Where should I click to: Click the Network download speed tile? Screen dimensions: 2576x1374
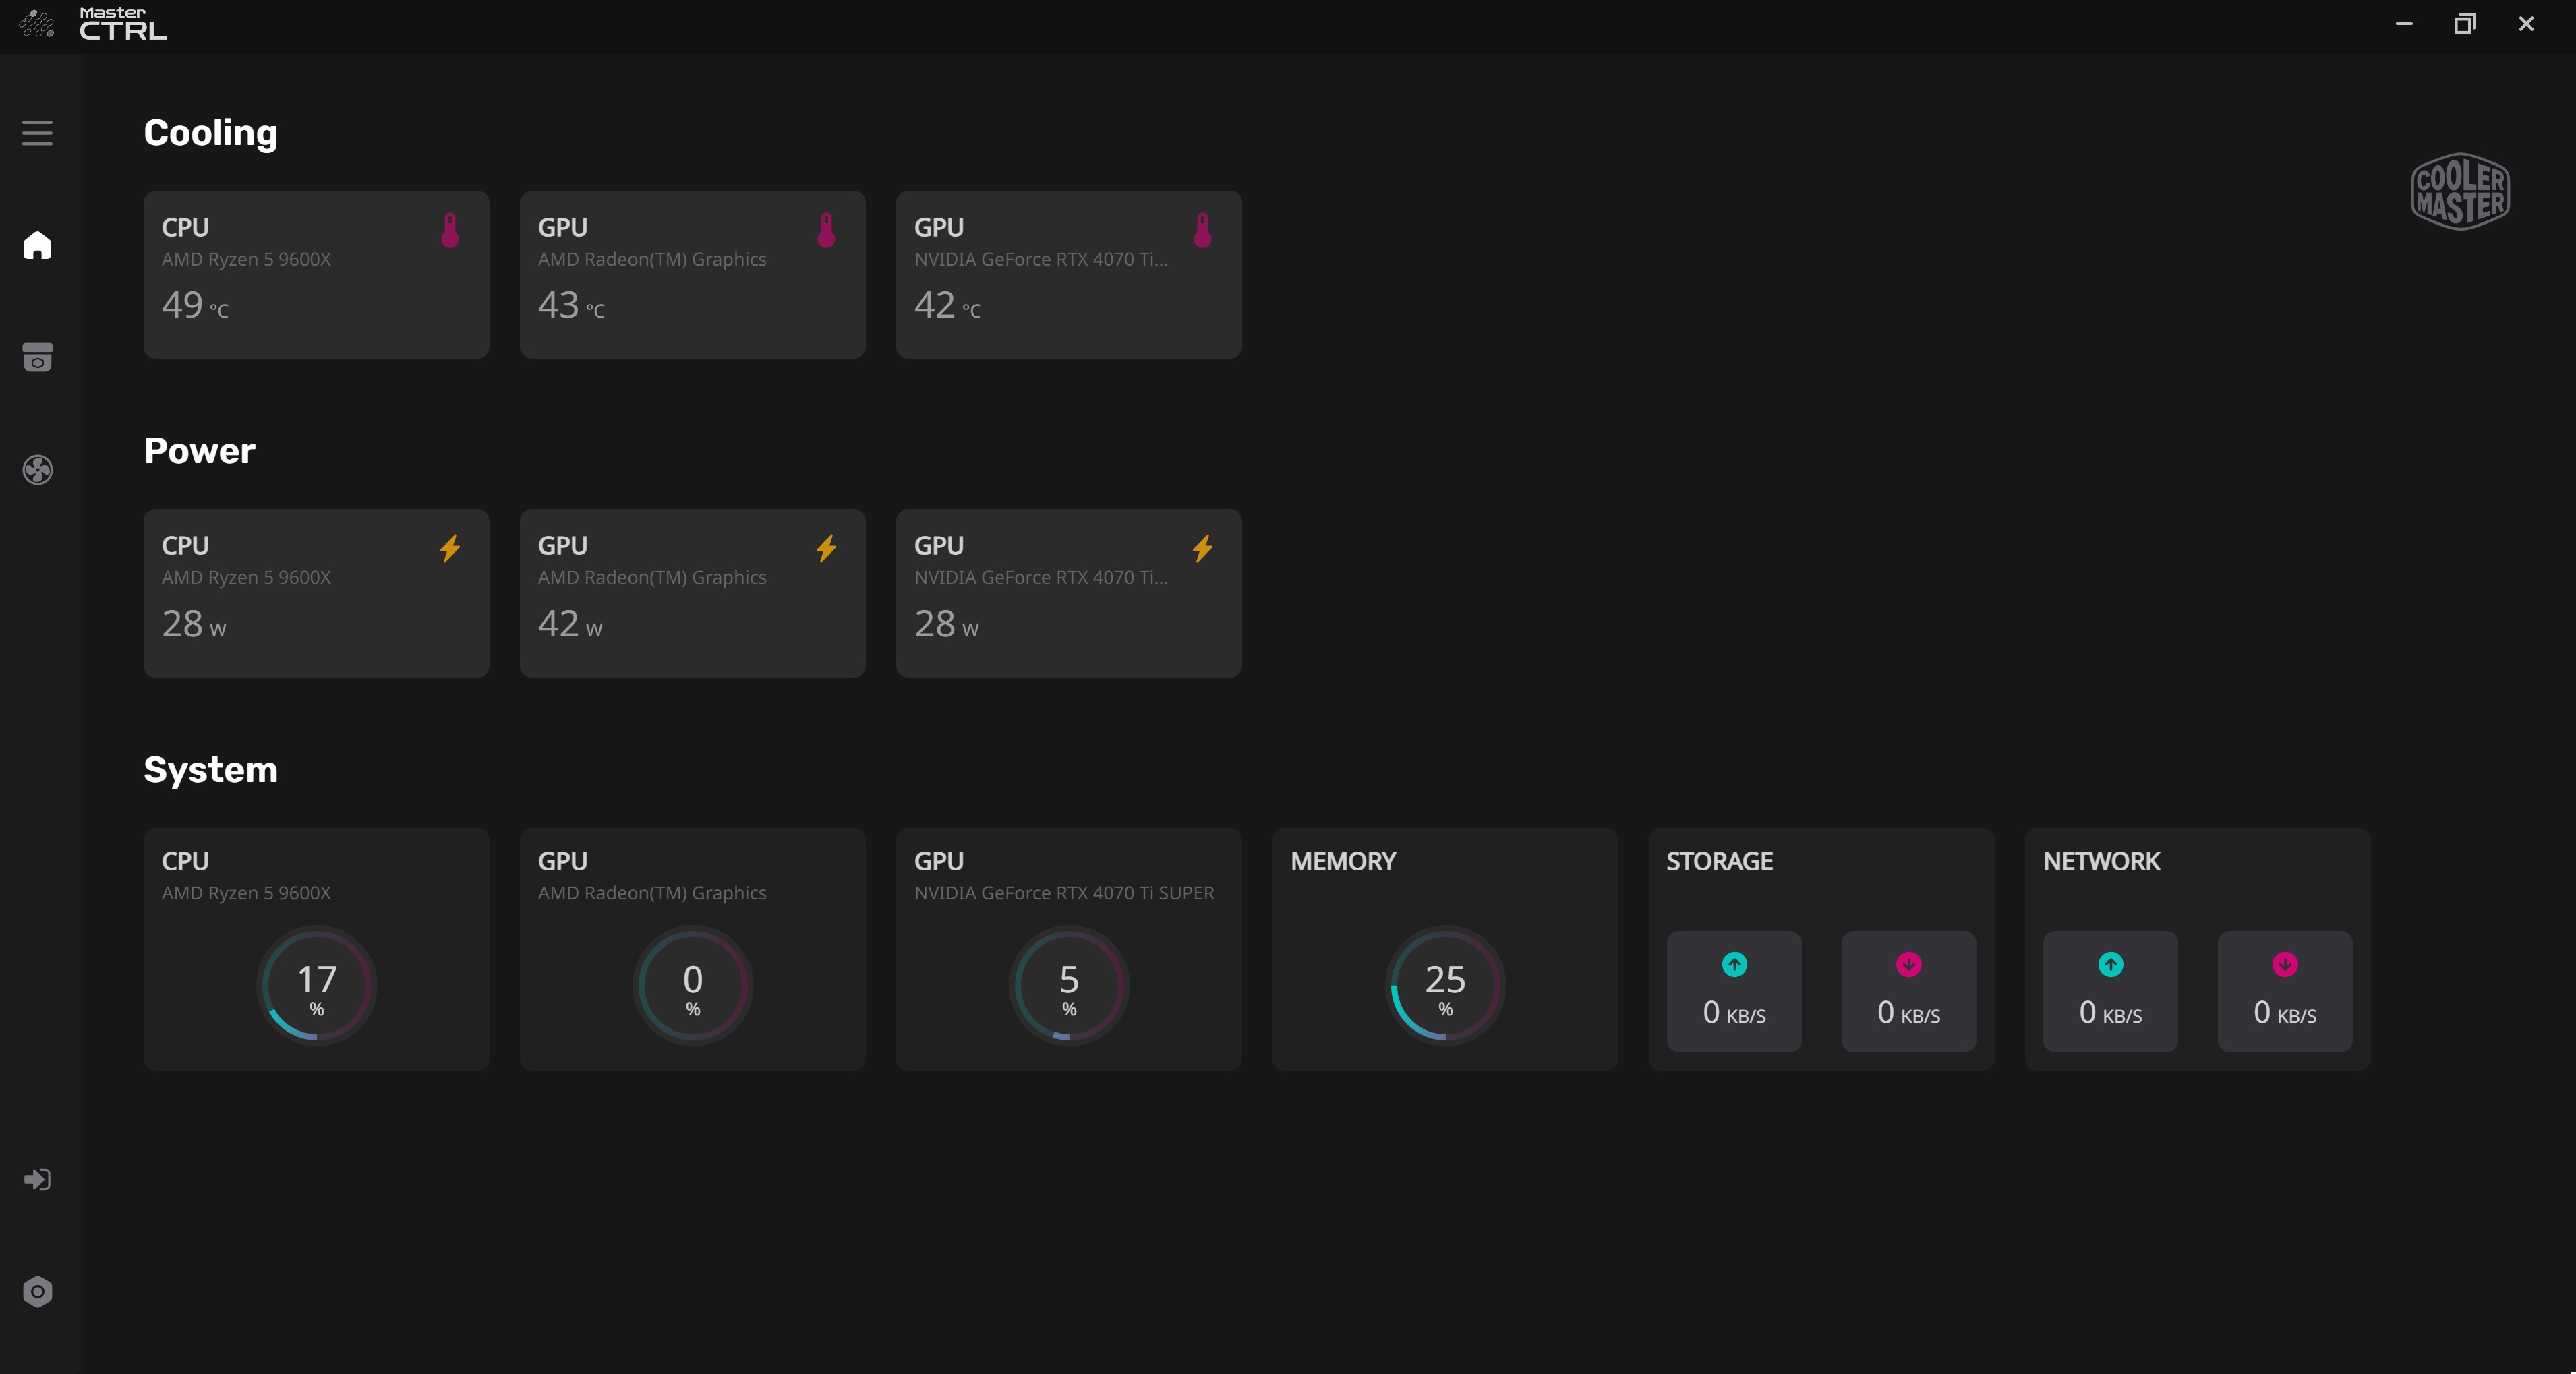click(x=2285, y=991)
